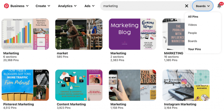Image resolution: width=224 pixels, height=111 pixels.
Task: Open the Content Marketing board link
Action: click(71, 104)
